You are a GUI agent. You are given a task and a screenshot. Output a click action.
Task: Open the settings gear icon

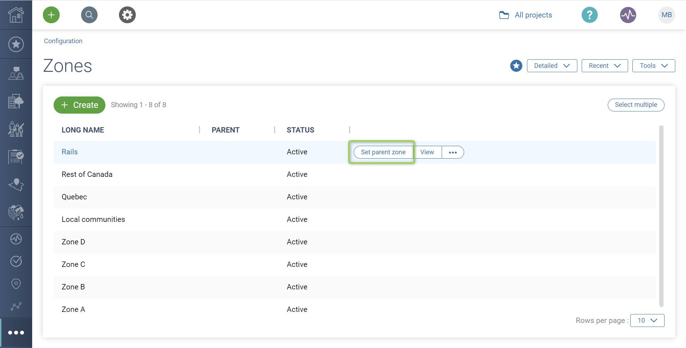(x=127, y=15)
